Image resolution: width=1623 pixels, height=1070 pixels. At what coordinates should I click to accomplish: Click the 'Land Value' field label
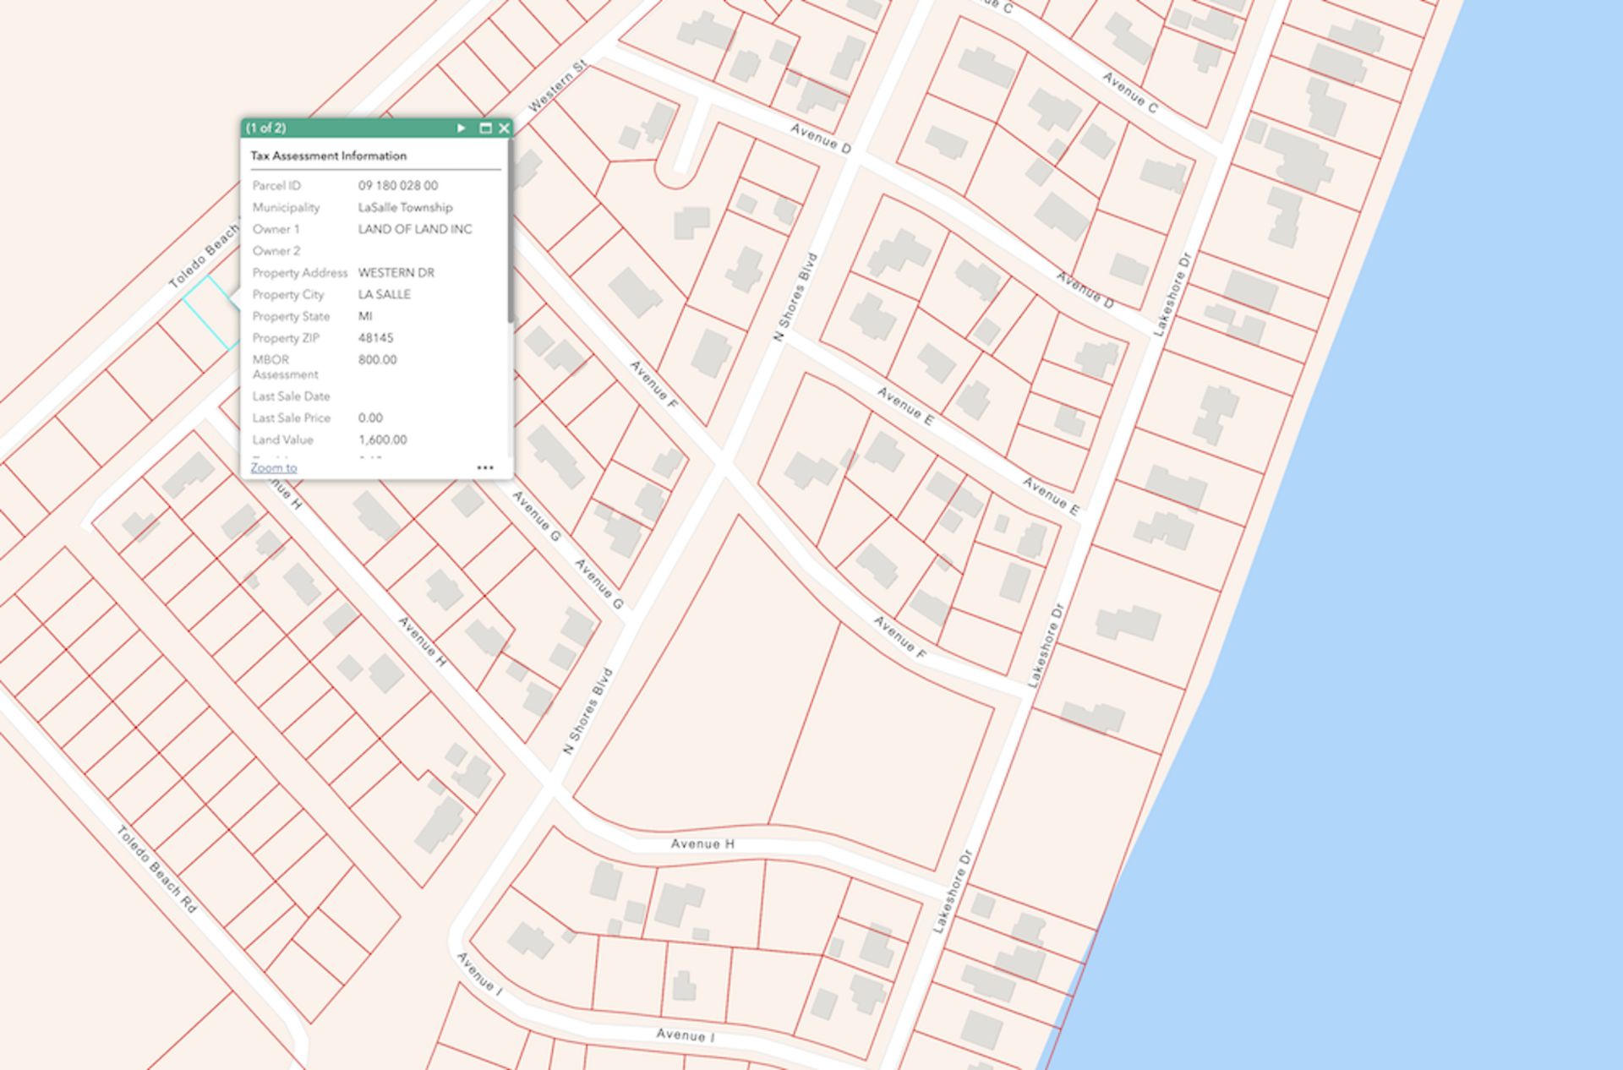(x=282, y=439)
